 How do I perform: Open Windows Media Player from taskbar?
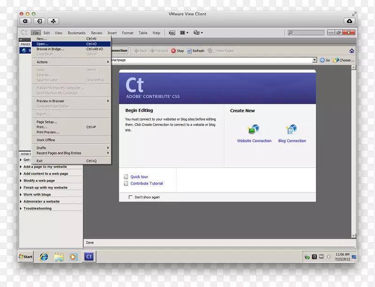point(73,257)
